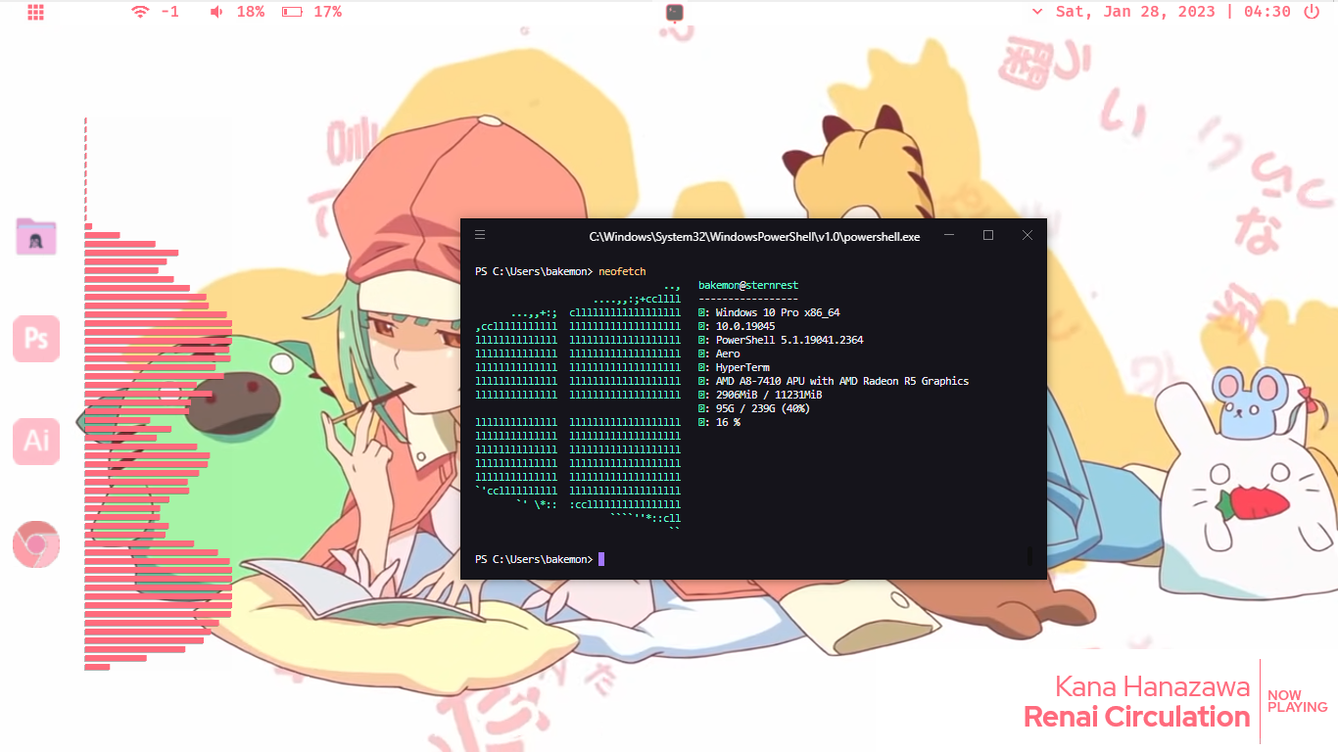Click the terminal icon in the top bar
The height and width of the screenshot is (752, 1338).
[x=674, y=12]
